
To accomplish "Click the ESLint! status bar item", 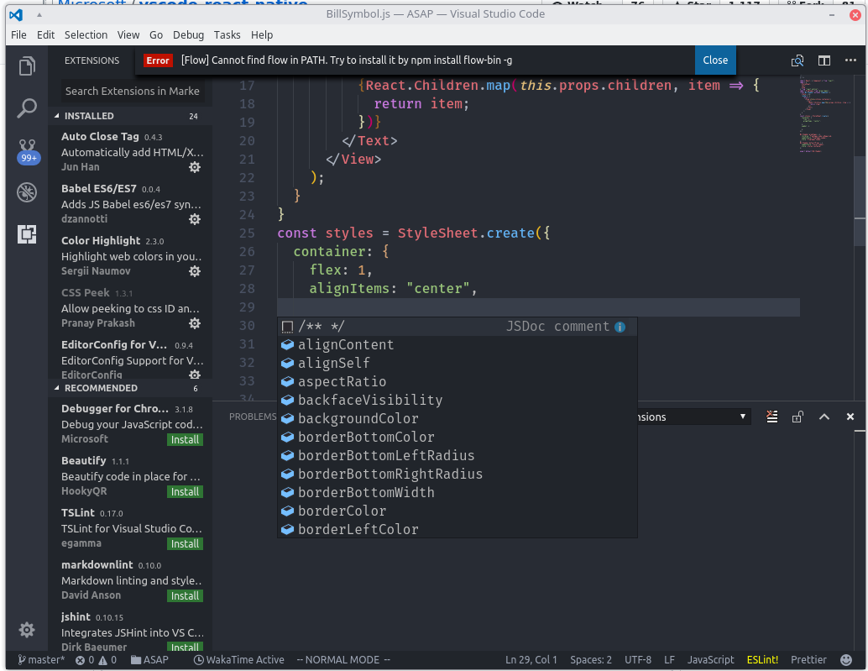I will [762, 659].
